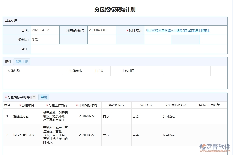Viewport: 233px width, 155px height.
Task: Select the 附件 attachment section header
Action: [x=8, y=61]
